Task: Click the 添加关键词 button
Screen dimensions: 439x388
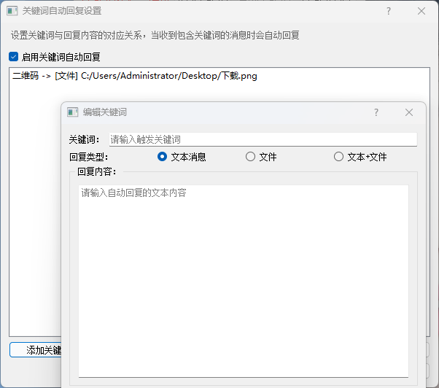Action: [35, 350]
